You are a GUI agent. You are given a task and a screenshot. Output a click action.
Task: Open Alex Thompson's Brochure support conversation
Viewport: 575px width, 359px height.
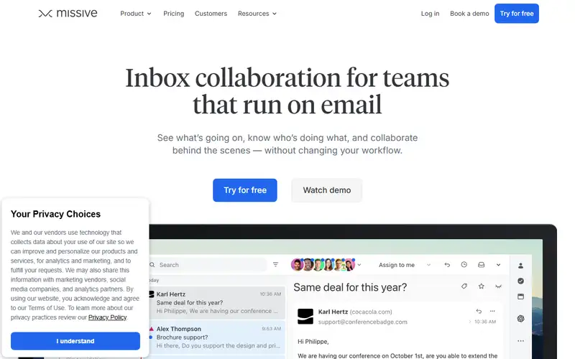point(217,337)
